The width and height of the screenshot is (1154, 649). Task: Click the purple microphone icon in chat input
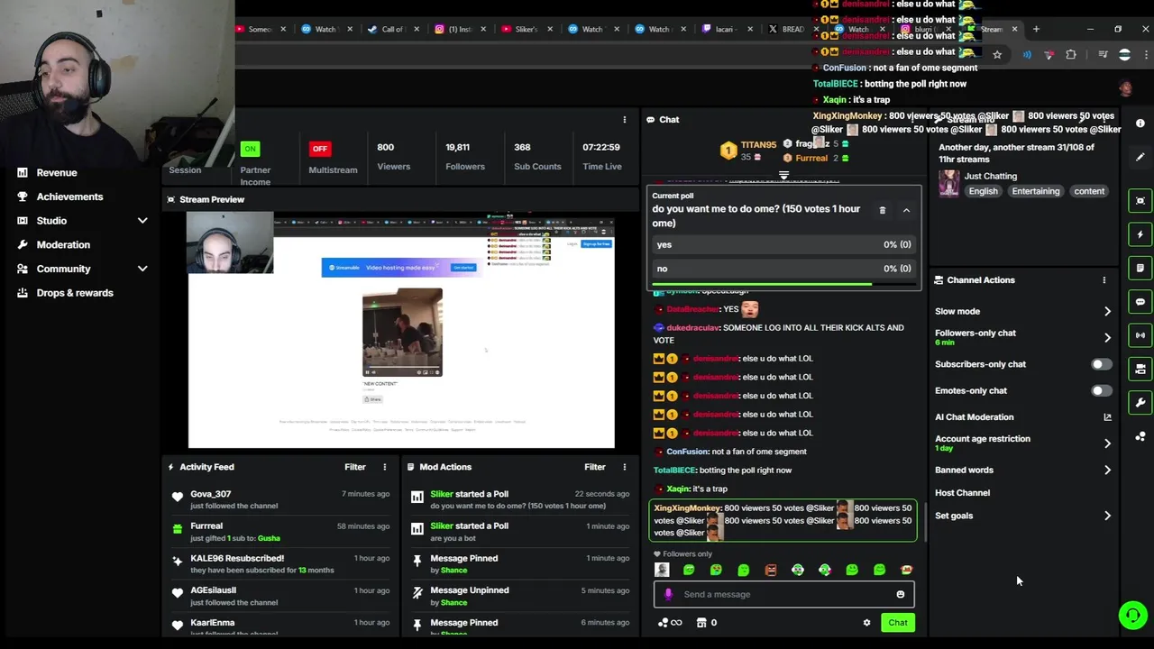(x=668, y=594)
